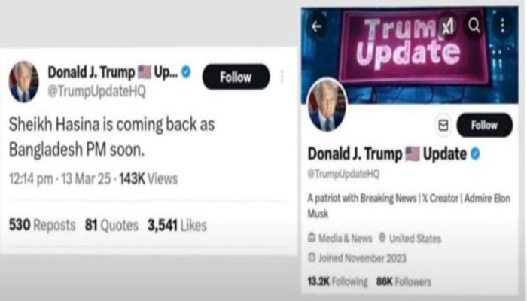Tap the search magnifier on profile banner
Screen dimensions: 527x301
pos(474,25)
